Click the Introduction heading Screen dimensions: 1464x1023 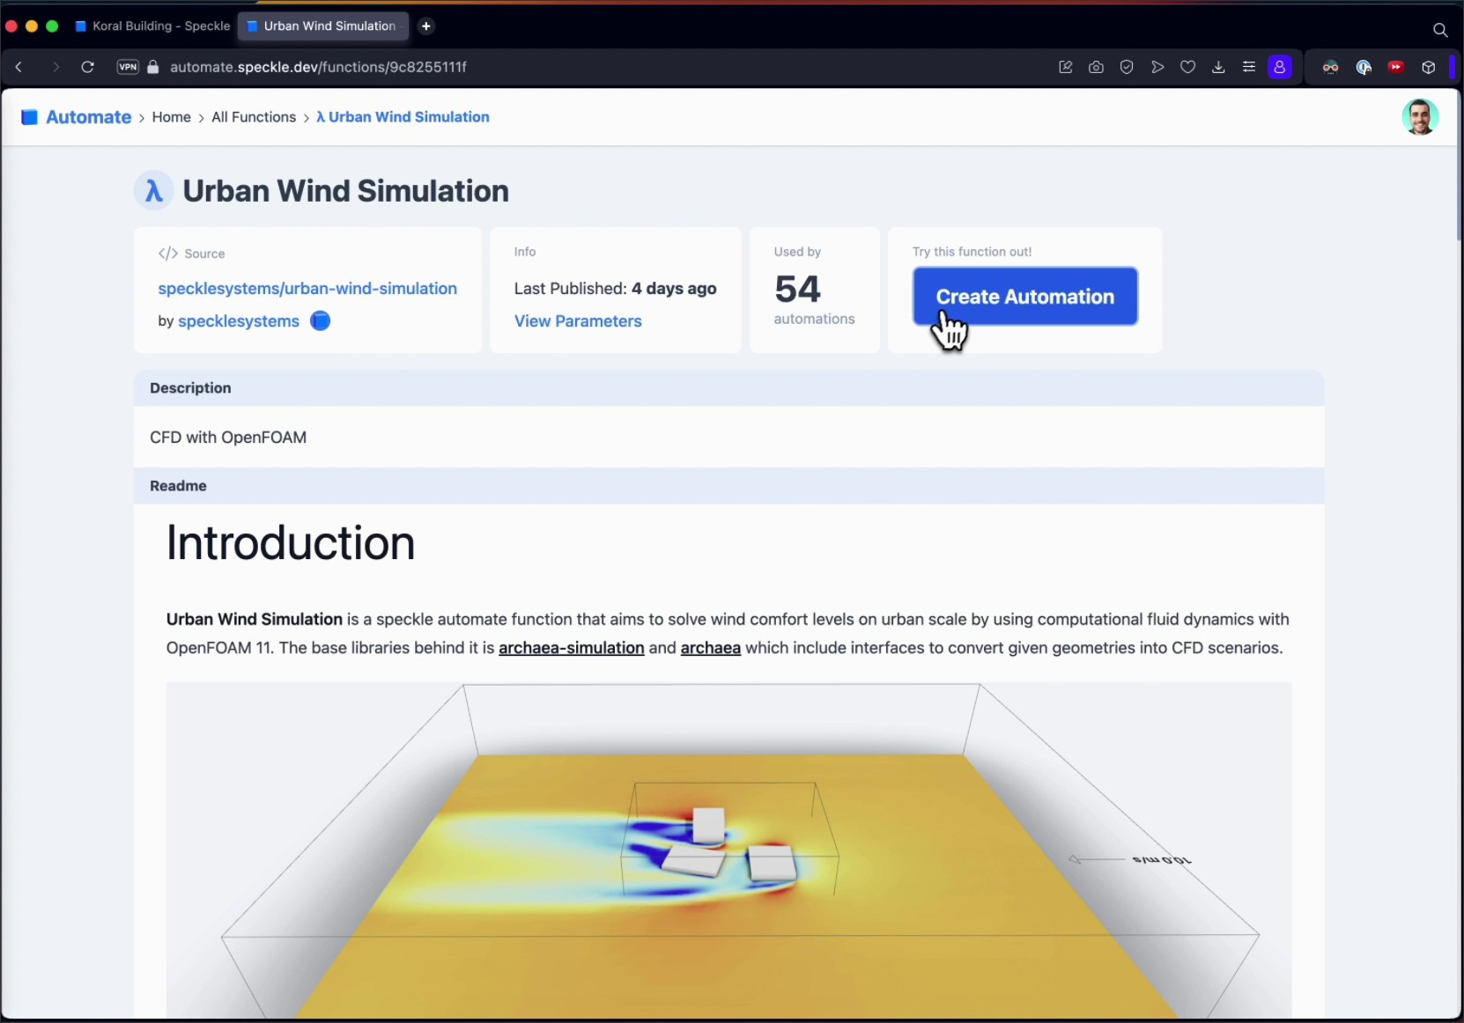(x=291, y=543)
